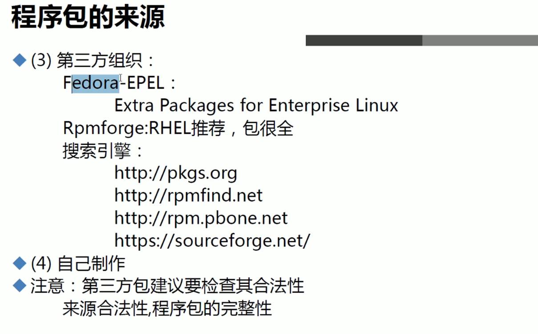Open the http://pkgs.org link
Viewport: 538px width, 334px height.
[176, 173]
